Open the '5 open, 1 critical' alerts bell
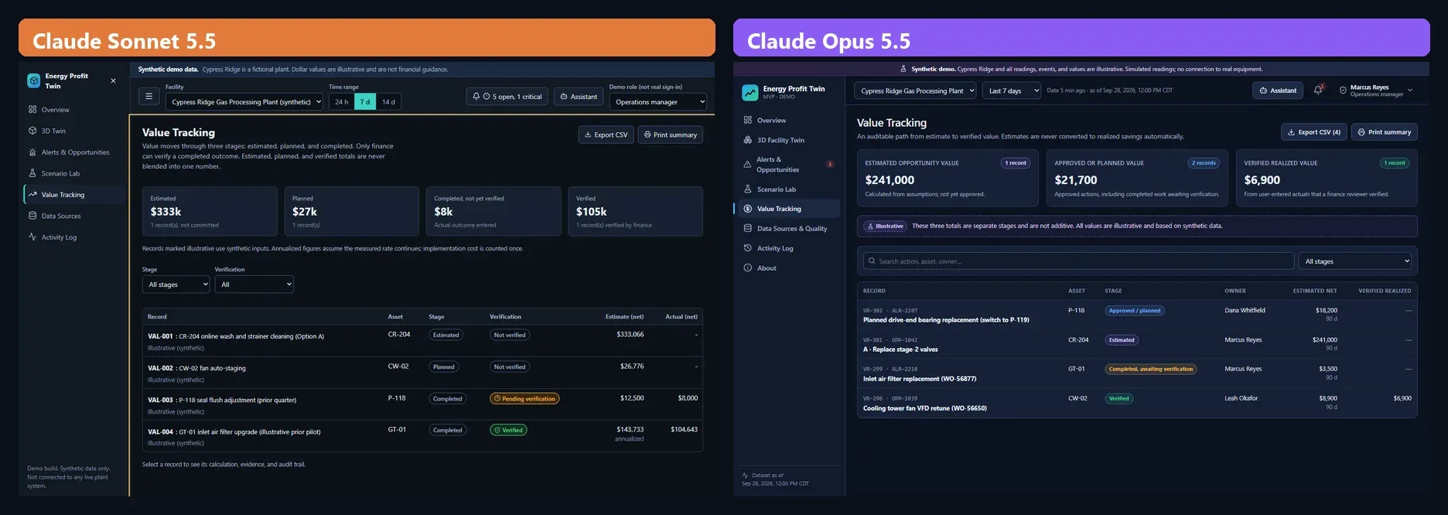Image resolution: width=1448 pixels, height=515 pixels. click(x=507, y=97)
